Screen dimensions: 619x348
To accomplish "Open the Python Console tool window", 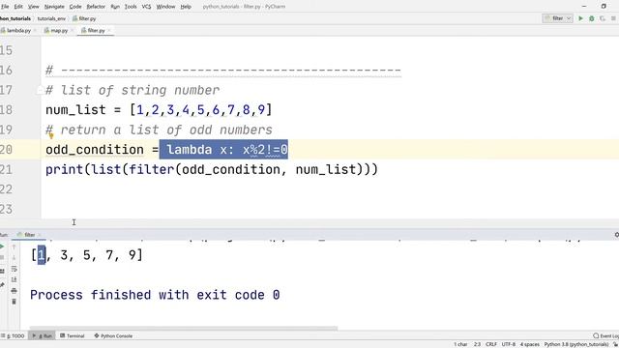I will (113, 335).
